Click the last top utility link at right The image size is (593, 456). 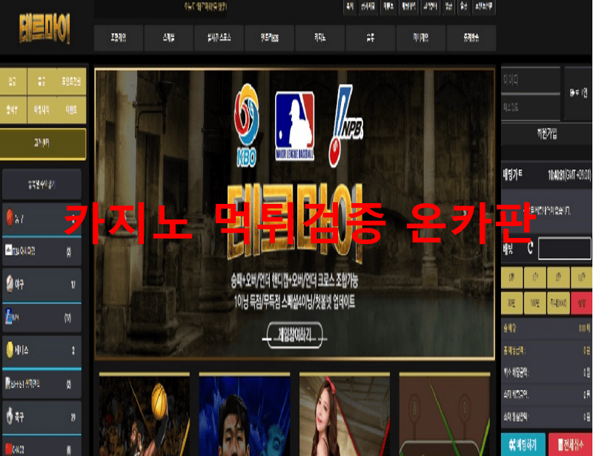click(x=484, y=7)
